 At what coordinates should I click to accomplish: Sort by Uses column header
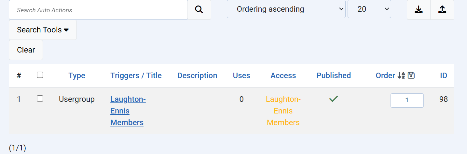point(241,76)
